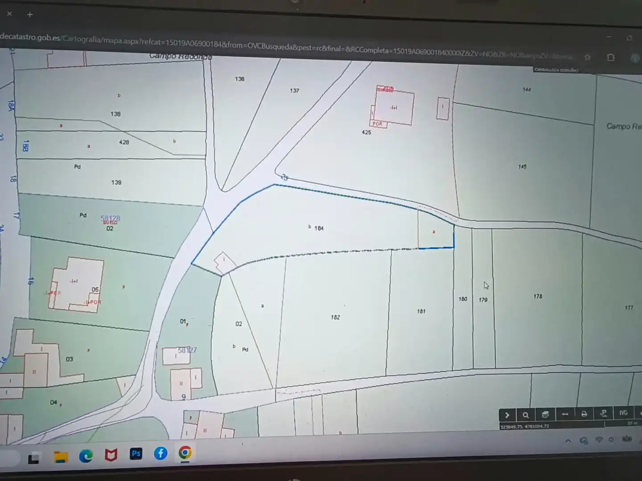Click the IVG toolbar button
This screenshot has height=481, width=642.
tap(623, 413)
